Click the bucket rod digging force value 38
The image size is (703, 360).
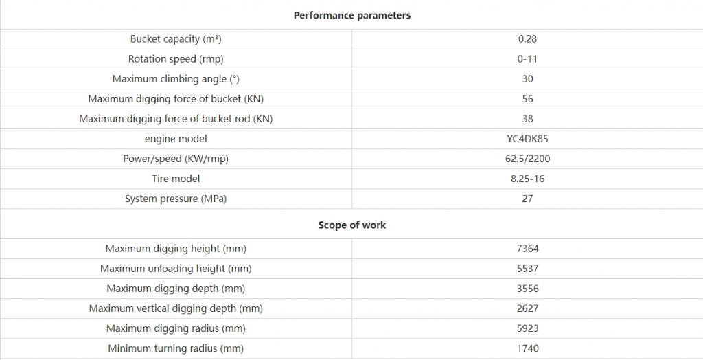pos(527,119)
